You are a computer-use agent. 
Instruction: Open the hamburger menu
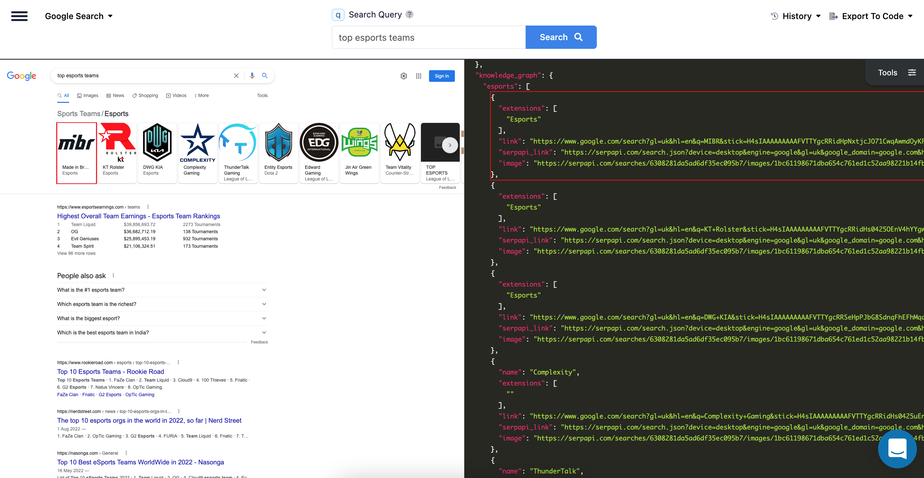[x=19, y=16]
